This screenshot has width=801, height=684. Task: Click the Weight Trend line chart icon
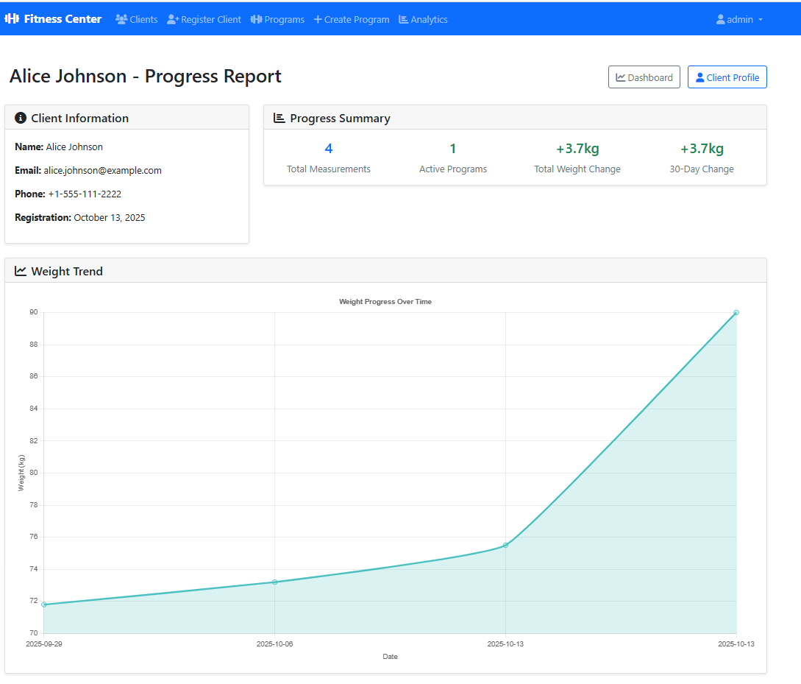coord(21,271)
